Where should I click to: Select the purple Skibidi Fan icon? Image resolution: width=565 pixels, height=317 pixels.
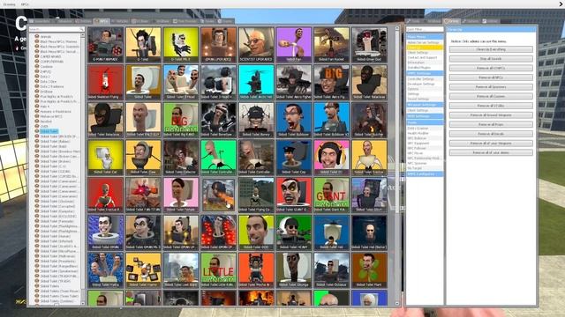(294, 45)
